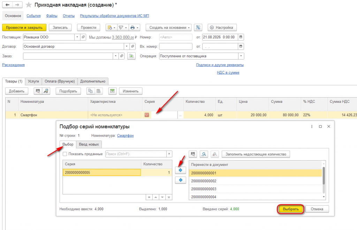Open the Услуги tab
The image size is (357, 230).
(33, 81)
